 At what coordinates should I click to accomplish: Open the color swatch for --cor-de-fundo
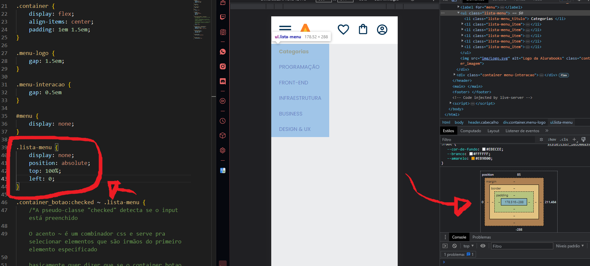pos(484,149)
